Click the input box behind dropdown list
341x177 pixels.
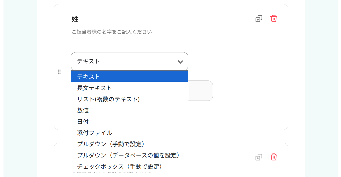click(x=200, y=91)
